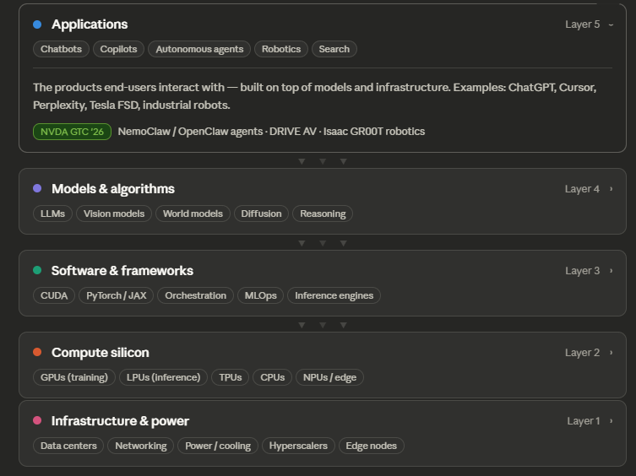
Task: Click the Compute silicon heading
Action: pos(101,353)
